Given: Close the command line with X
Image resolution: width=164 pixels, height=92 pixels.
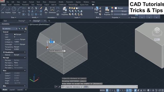Looking at the screenshot, I should click(56, 87).
